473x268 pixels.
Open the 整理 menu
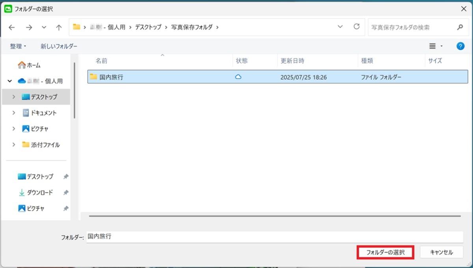(18, 46)
